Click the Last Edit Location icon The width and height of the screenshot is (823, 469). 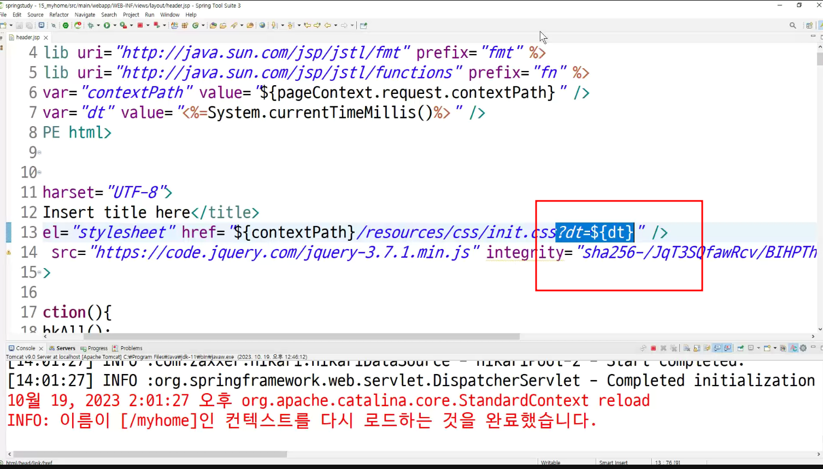pos(307,25)
